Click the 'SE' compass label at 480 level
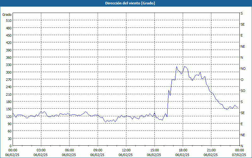The height and width of the screenshot is (158, 252). coord(243,24)
